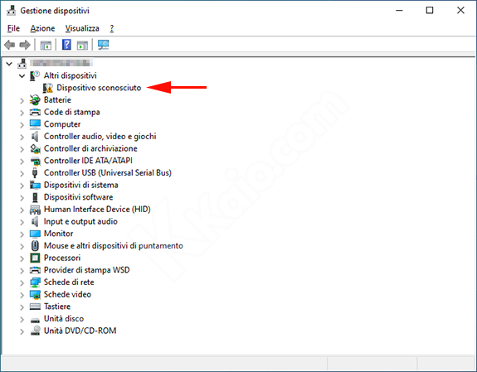Collapse the Altri dispositivi branch
Image resolution: width=477 pixels, height=372 pixels.
pyautogui.click(x=22, y=75)
